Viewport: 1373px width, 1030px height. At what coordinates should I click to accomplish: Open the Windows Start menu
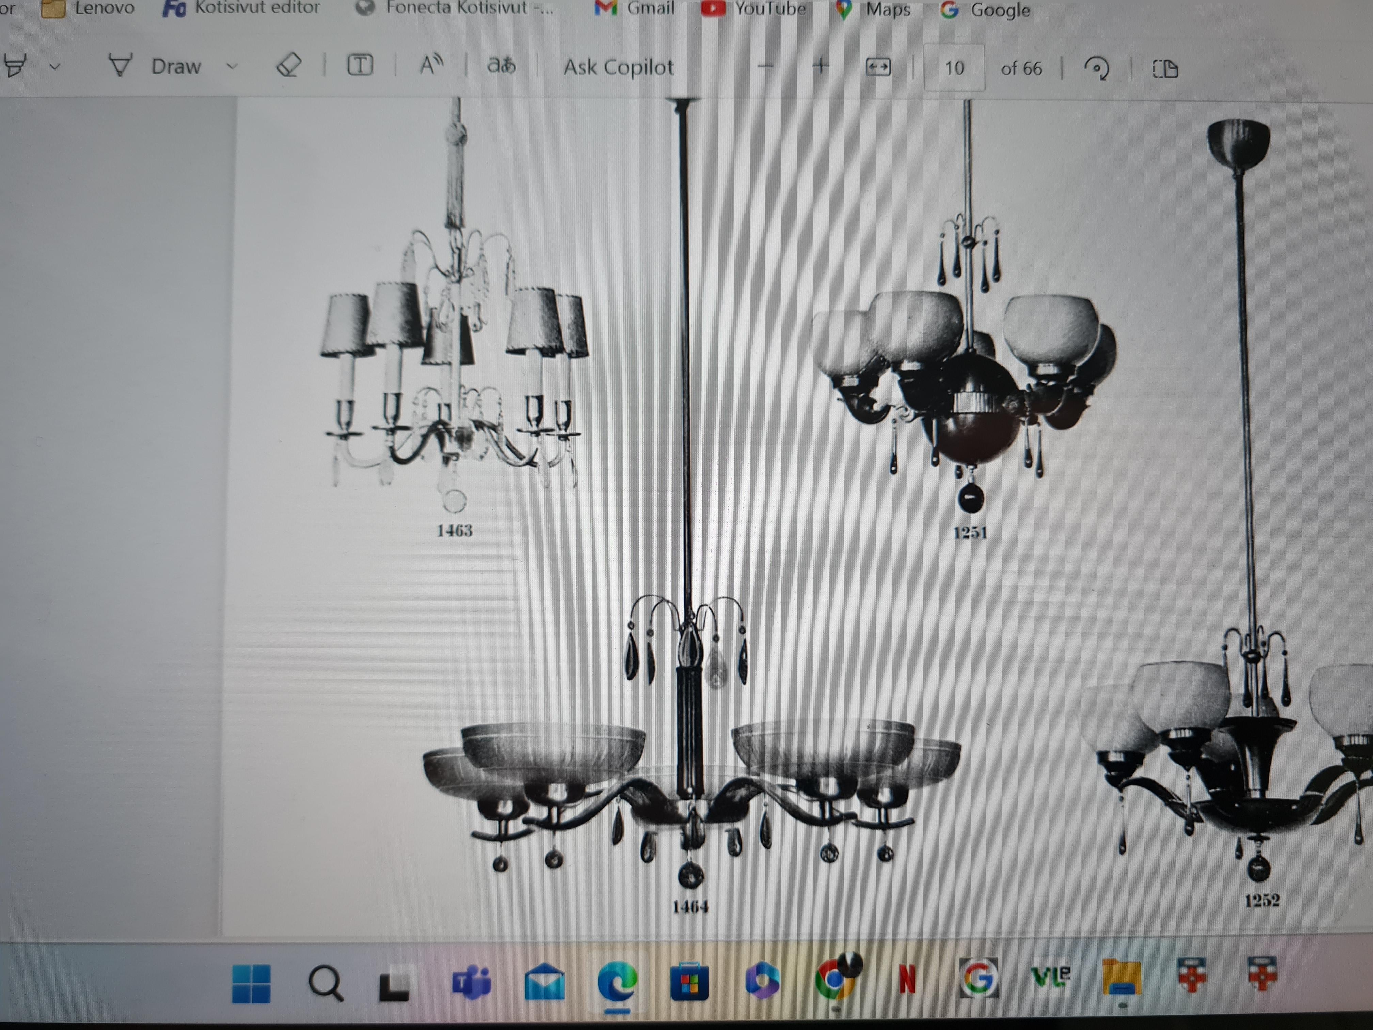tap(251, 983)
